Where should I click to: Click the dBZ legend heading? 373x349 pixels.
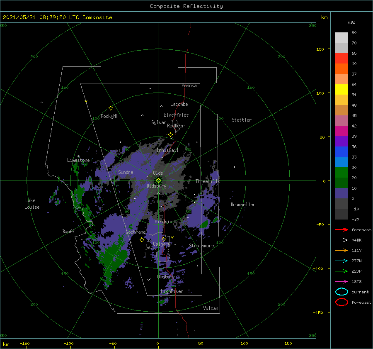point(351,22)
